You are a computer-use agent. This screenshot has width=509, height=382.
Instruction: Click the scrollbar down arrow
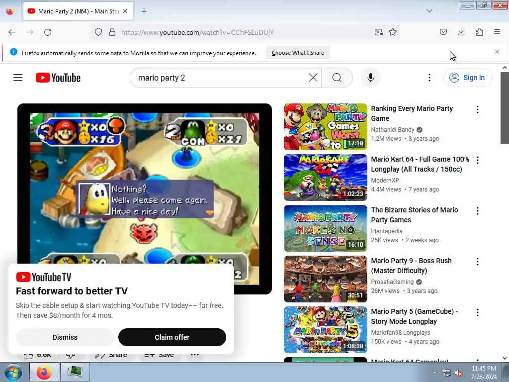click(x=505, y=358)
